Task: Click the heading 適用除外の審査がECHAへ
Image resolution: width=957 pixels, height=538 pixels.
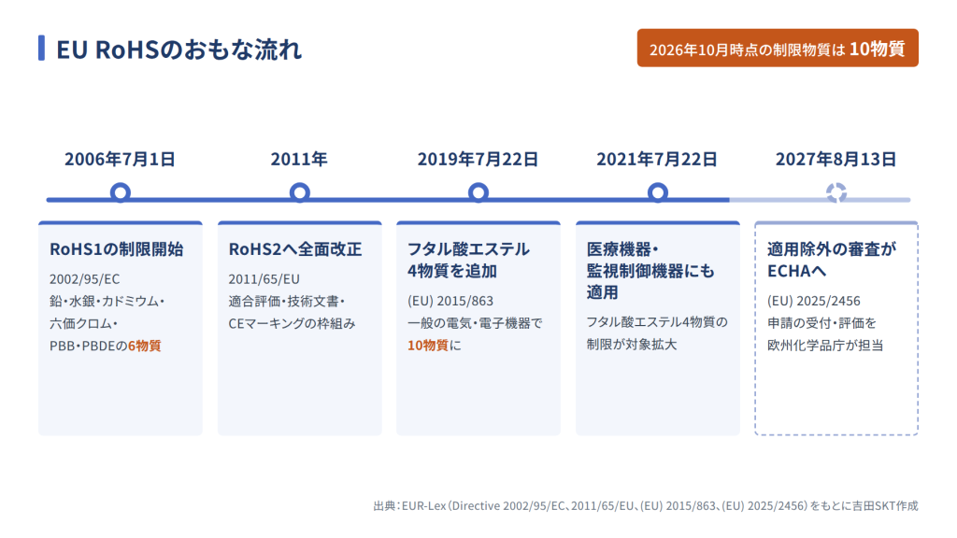Action: (x=832, y=260)
